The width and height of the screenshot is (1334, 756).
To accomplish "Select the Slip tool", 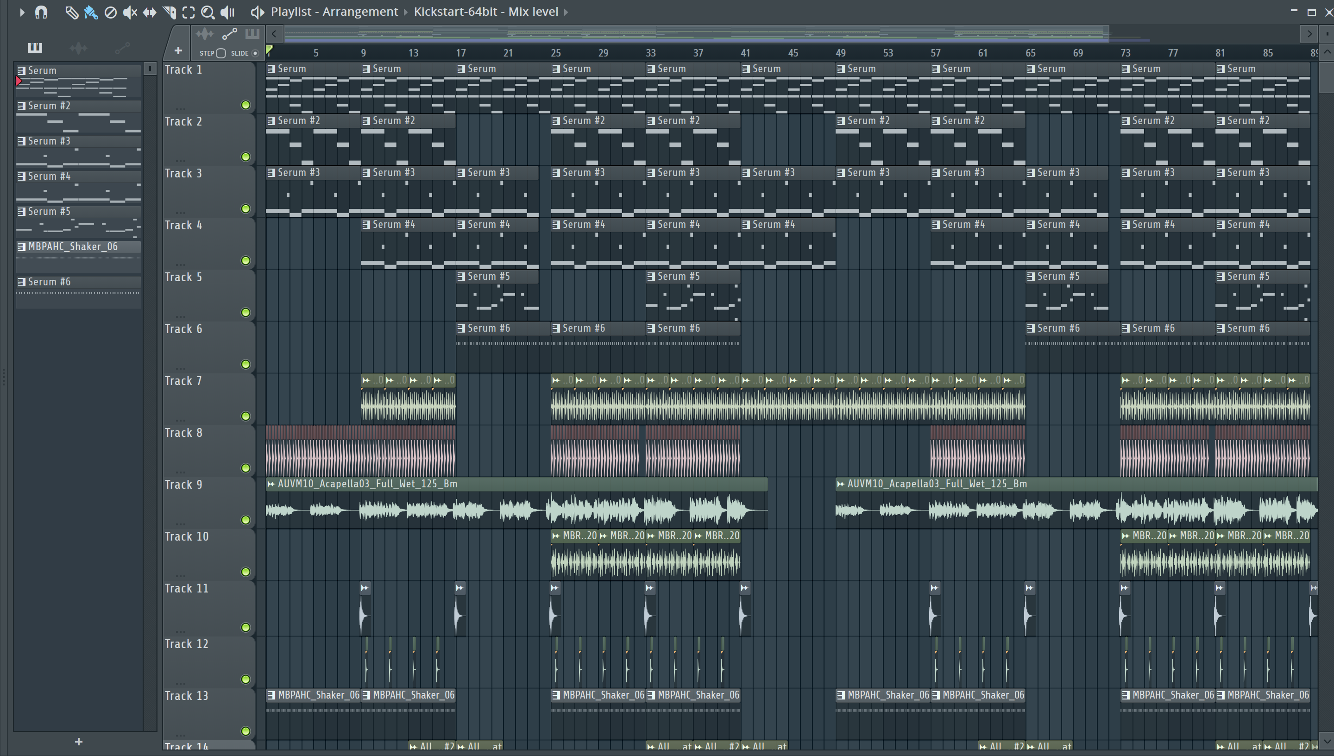I will point(150,12).
